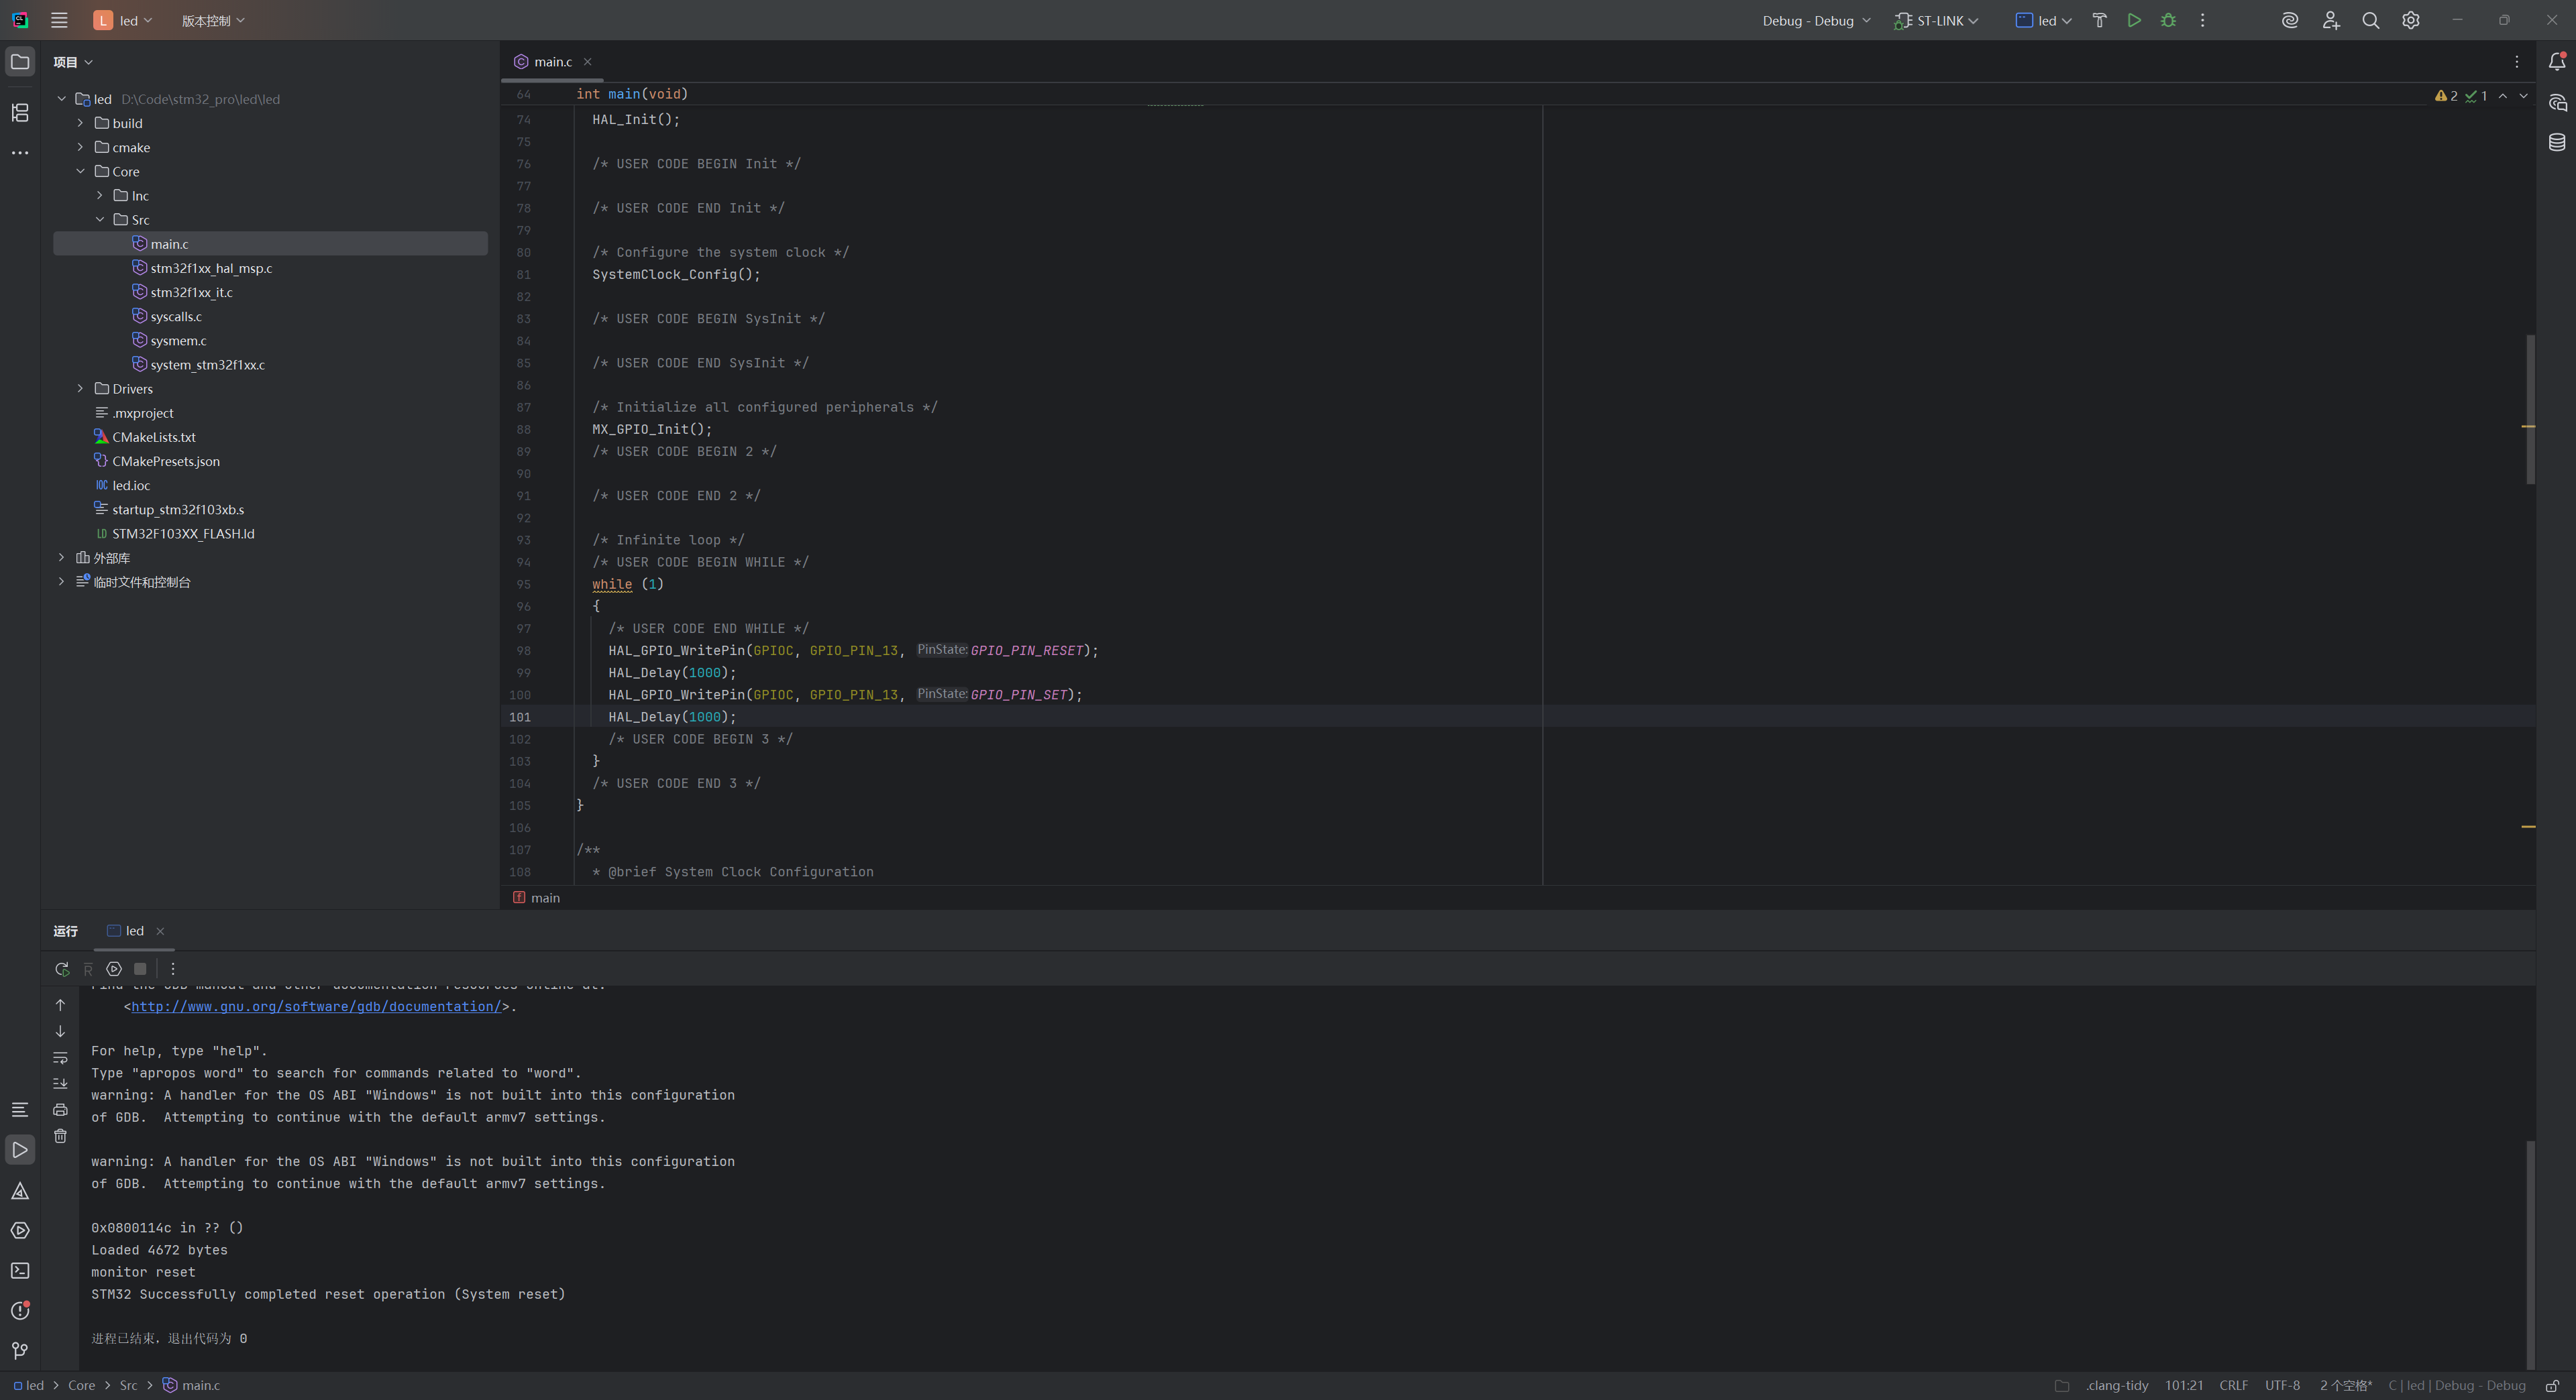Open Code With Me user icon
The height and width of the screenshot is (1400, 2576).
coord(2331,20)
